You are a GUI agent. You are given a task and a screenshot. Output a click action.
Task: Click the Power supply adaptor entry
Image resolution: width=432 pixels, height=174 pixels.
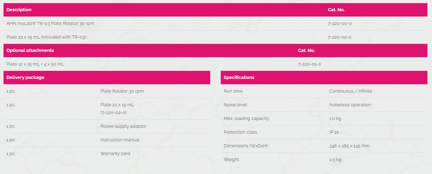click(x=124, y=126)
